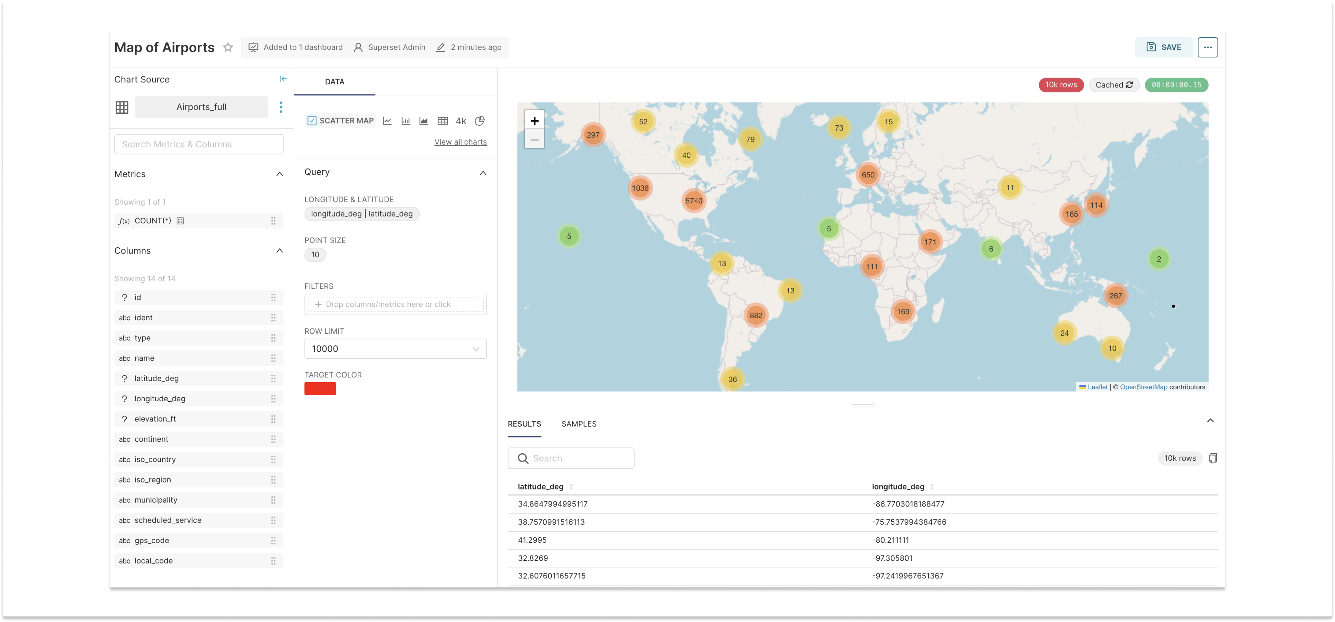Select the Data tab
Screen dimensions: 1335x622
pos(334,82)
